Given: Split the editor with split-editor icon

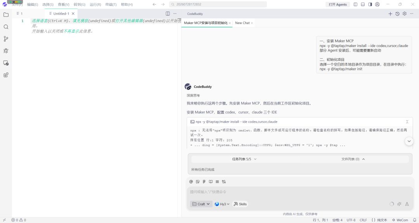Looking at the screenshot, I should pyautogui.click(x=168, y=13).
